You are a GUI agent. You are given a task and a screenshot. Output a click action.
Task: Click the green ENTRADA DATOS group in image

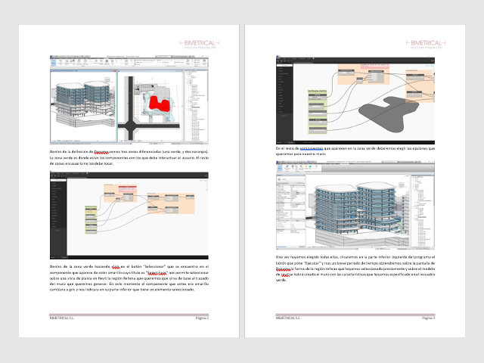click(318, 112)
